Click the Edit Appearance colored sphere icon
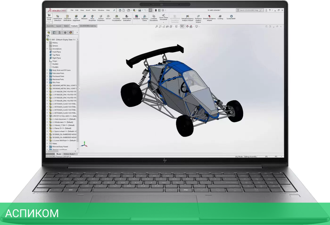Viewport: 330px width, 225px height. click(x=187, y=27)
